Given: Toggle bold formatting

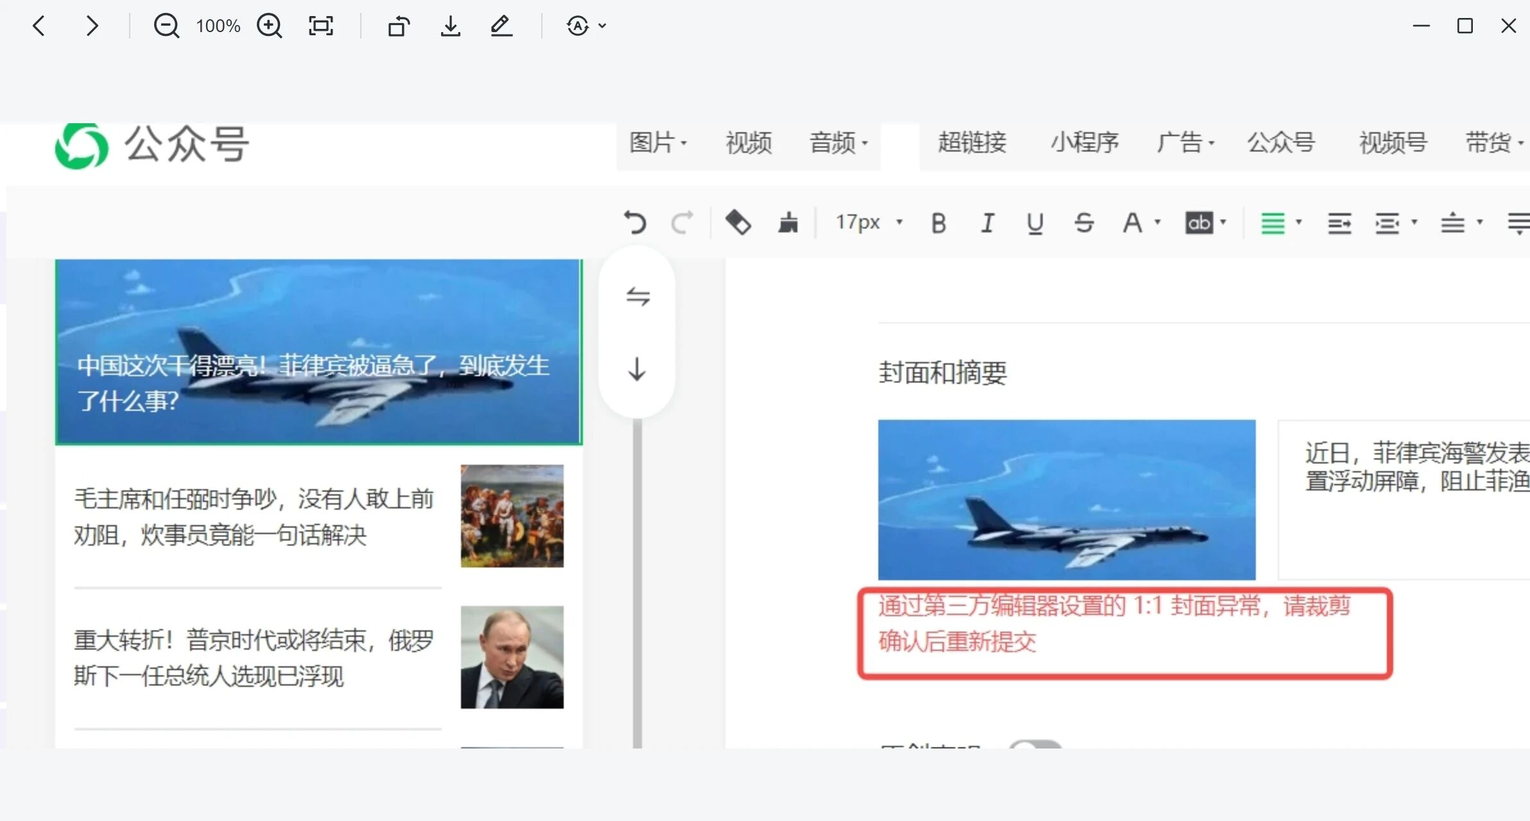Looking at the screenshot, I should pos(938,223).
